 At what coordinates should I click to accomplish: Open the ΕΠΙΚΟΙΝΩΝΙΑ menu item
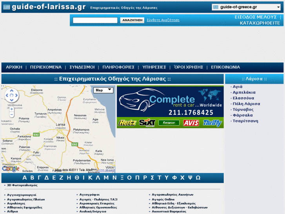[225, 67]
